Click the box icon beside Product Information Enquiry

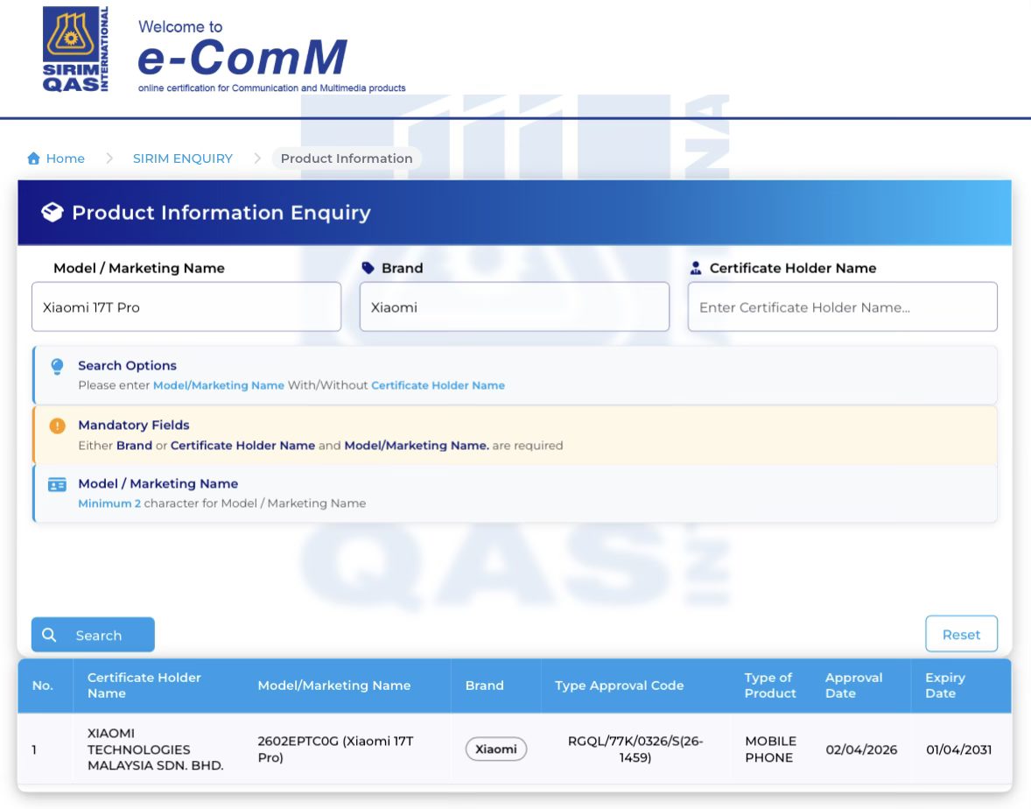click(x=53, y=213)
